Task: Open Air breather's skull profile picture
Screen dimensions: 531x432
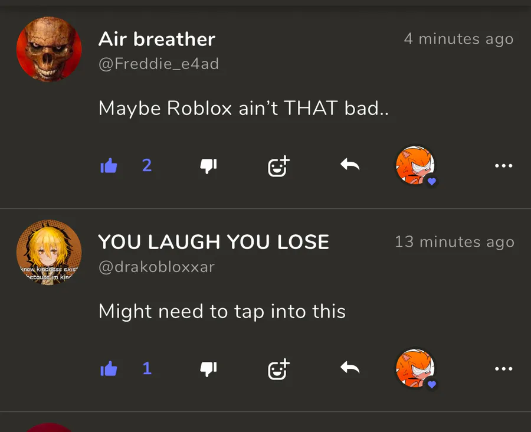Action: (49, 49)
